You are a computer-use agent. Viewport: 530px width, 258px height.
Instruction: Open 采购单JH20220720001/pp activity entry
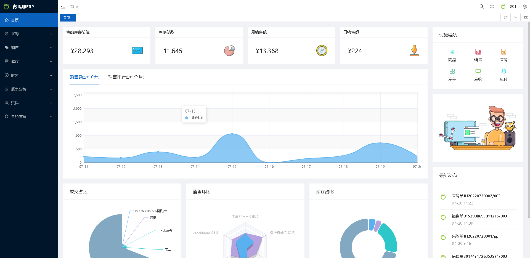coord(475,236)
